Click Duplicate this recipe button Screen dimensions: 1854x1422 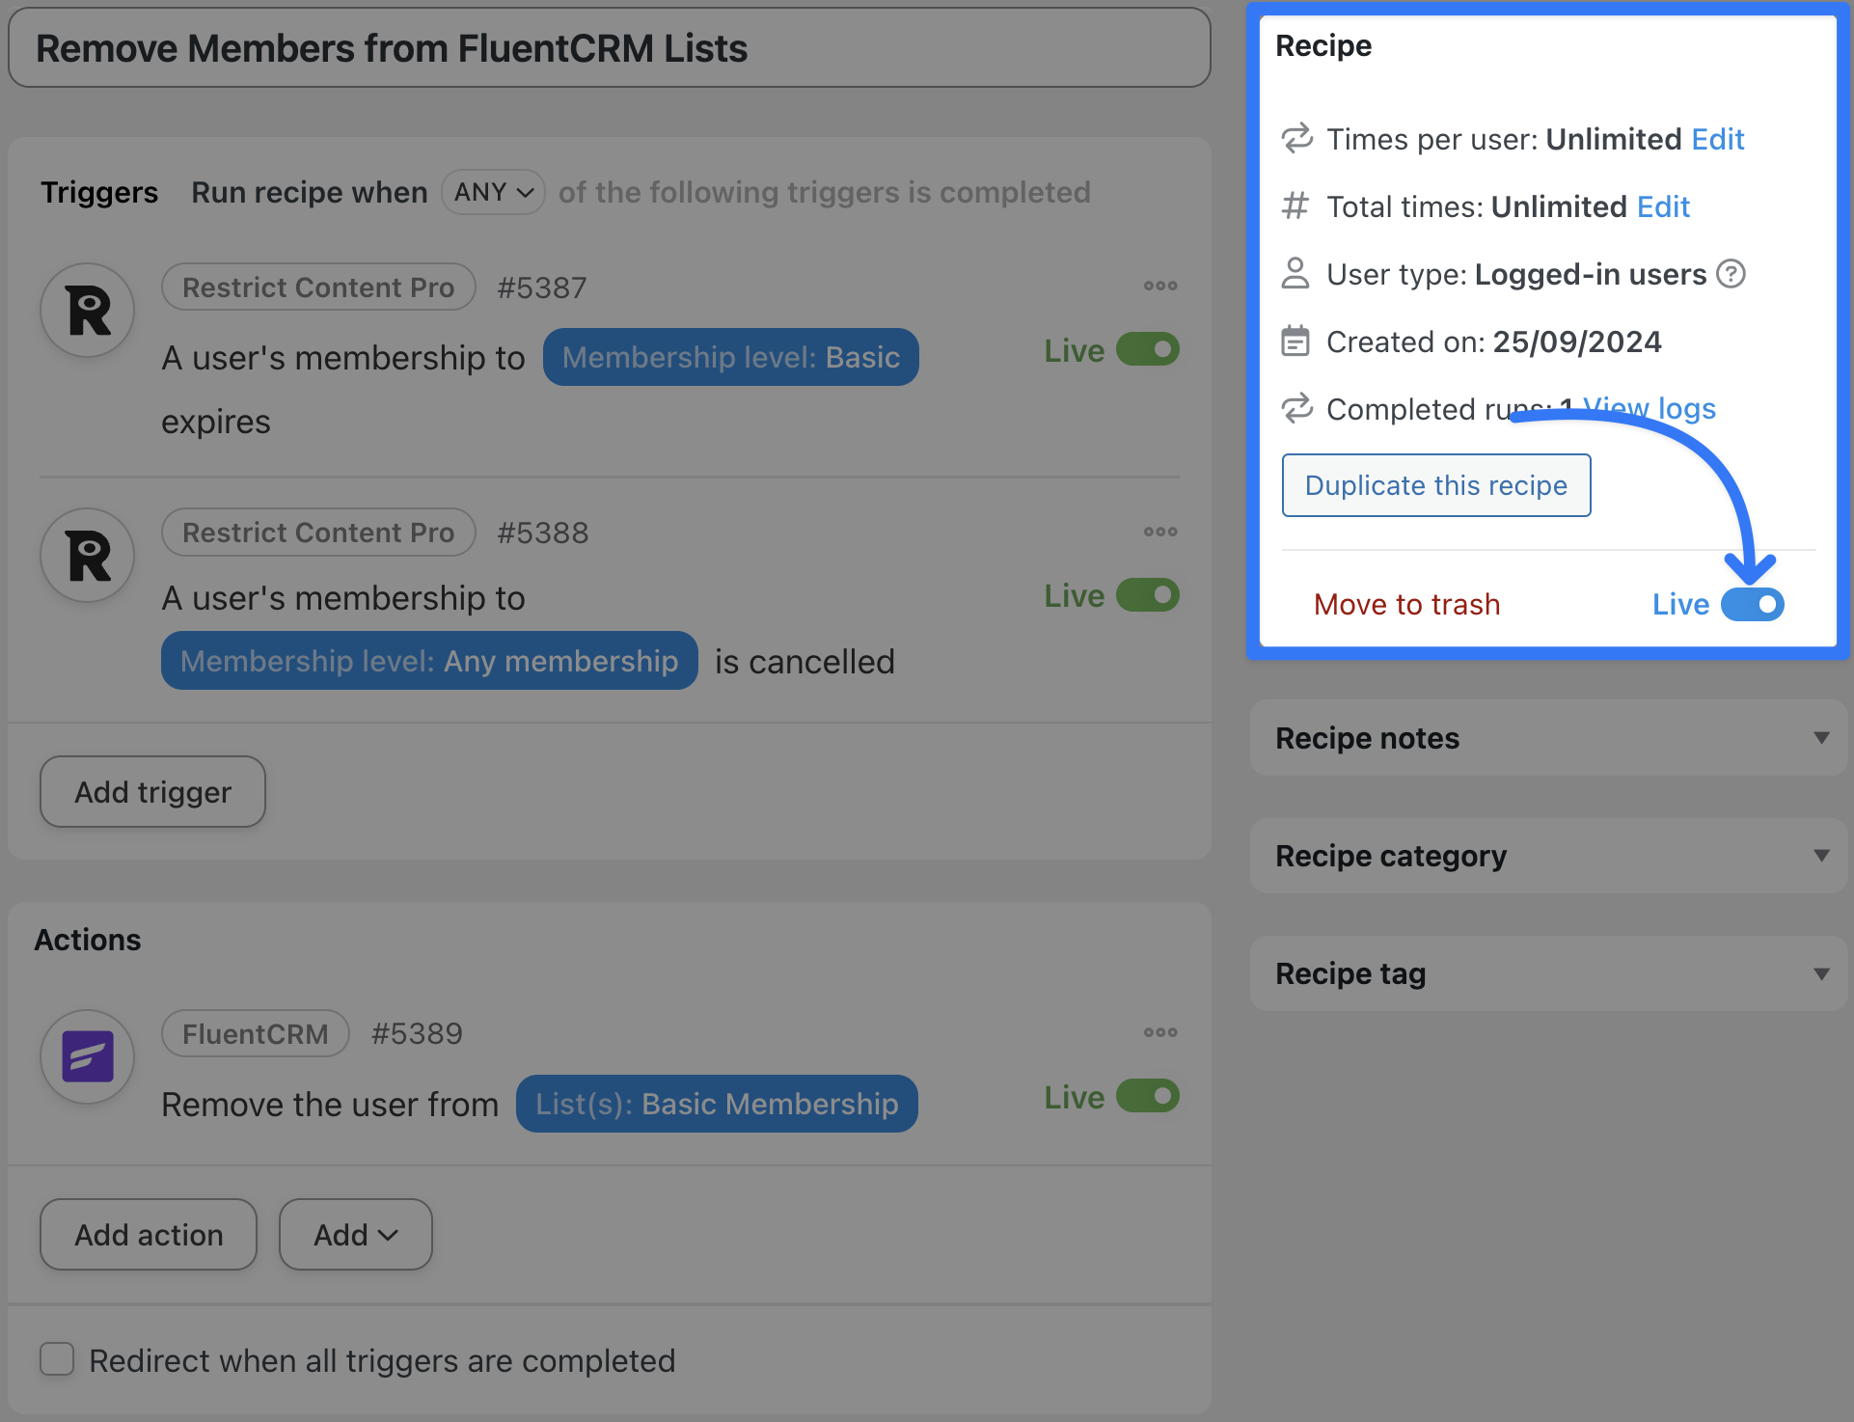coord(1435,485)
